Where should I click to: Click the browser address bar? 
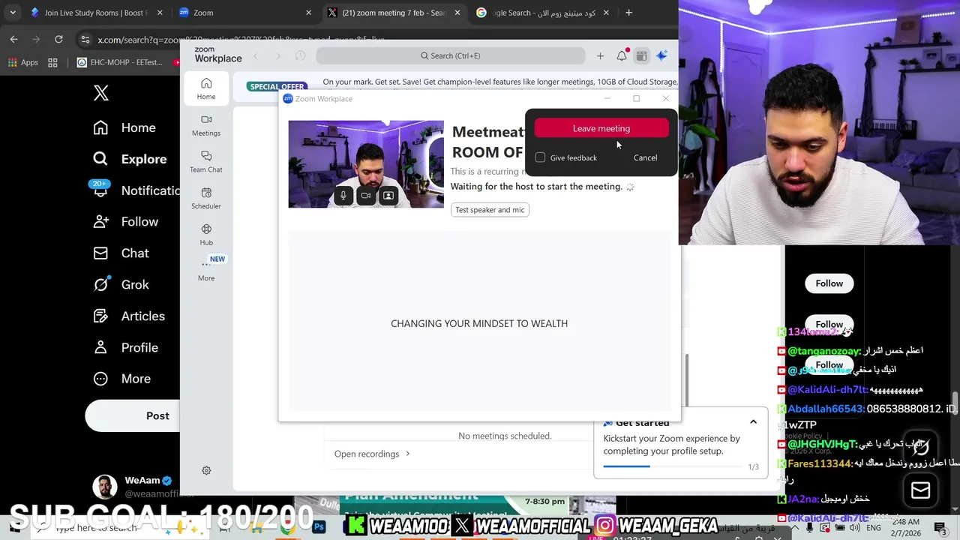point(375,39)
